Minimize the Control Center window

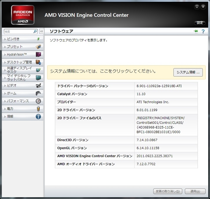click(197, 7)
